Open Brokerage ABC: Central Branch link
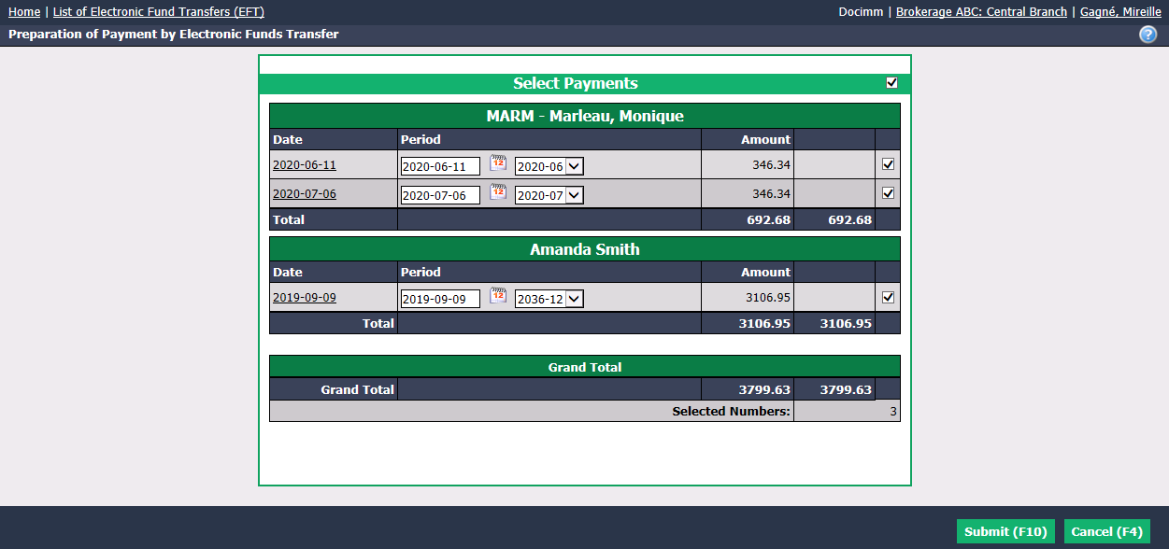The height and width of the screenshot is (549, 1169). coord(981,12)
